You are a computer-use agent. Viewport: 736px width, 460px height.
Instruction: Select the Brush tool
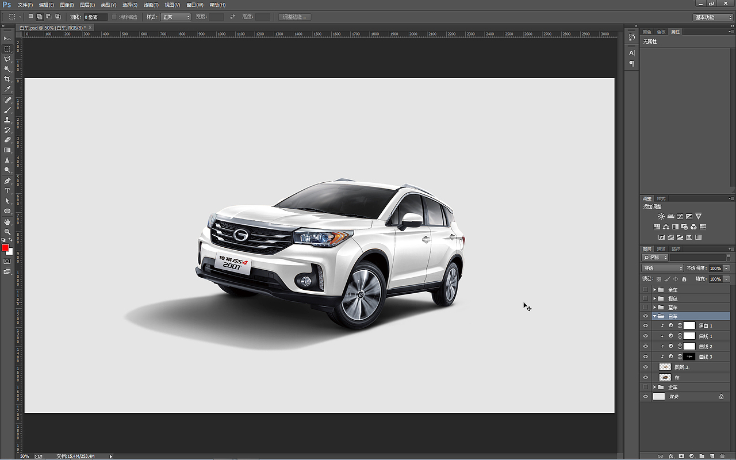[7, 110]
